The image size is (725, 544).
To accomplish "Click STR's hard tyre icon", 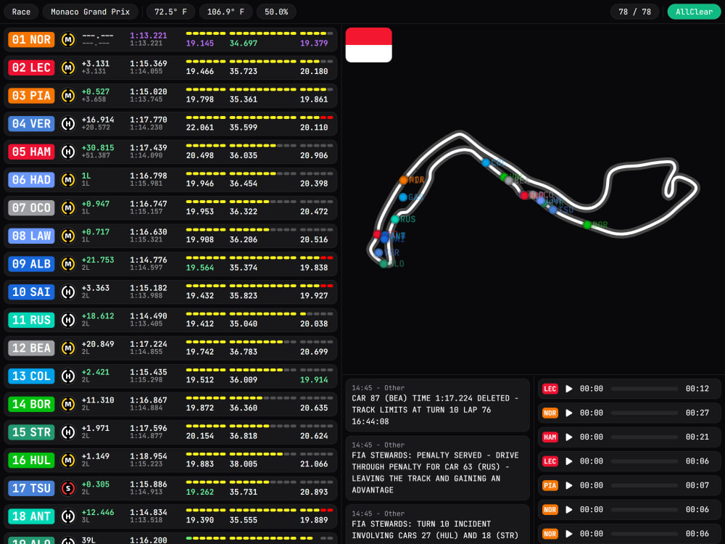I will 68,432.
